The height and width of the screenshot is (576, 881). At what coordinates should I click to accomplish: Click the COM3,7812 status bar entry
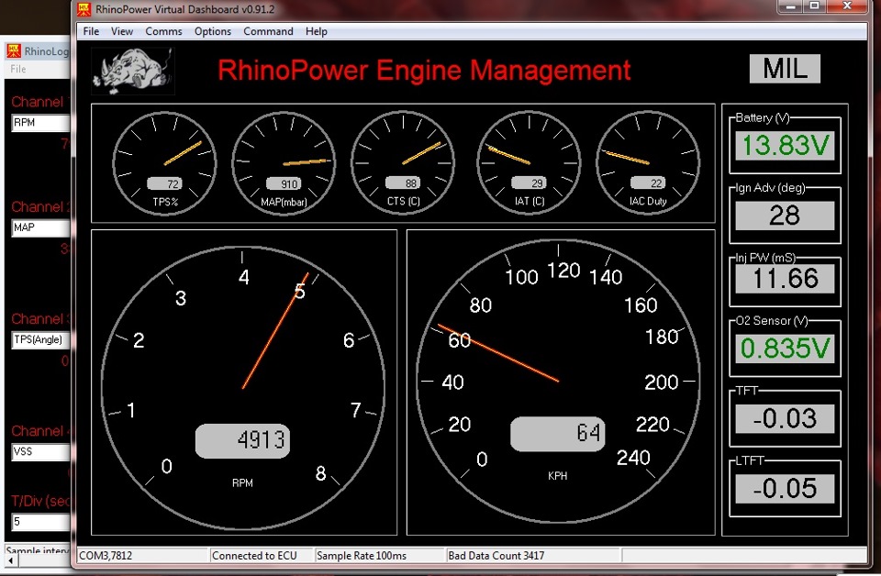coord(142,556)
